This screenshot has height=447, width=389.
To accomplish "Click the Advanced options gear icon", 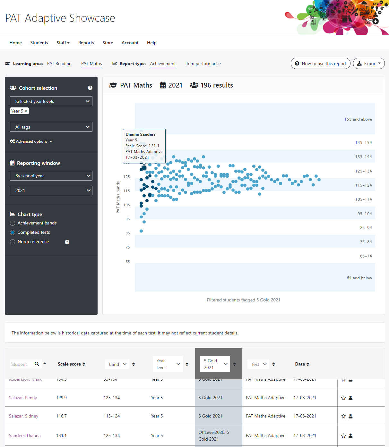I will click(x=12, y=141).
